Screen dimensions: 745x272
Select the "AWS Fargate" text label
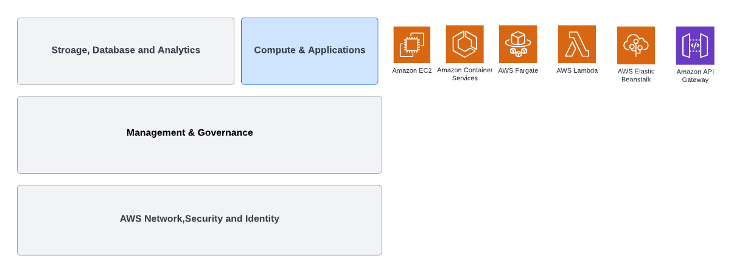(518, 70)
